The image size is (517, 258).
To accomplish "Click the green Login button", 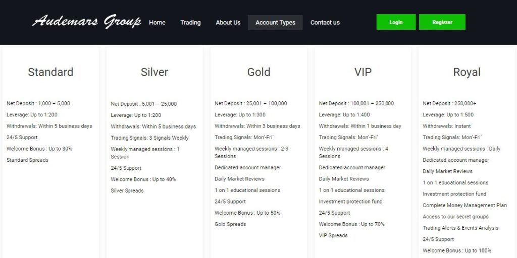I will 396,22.
